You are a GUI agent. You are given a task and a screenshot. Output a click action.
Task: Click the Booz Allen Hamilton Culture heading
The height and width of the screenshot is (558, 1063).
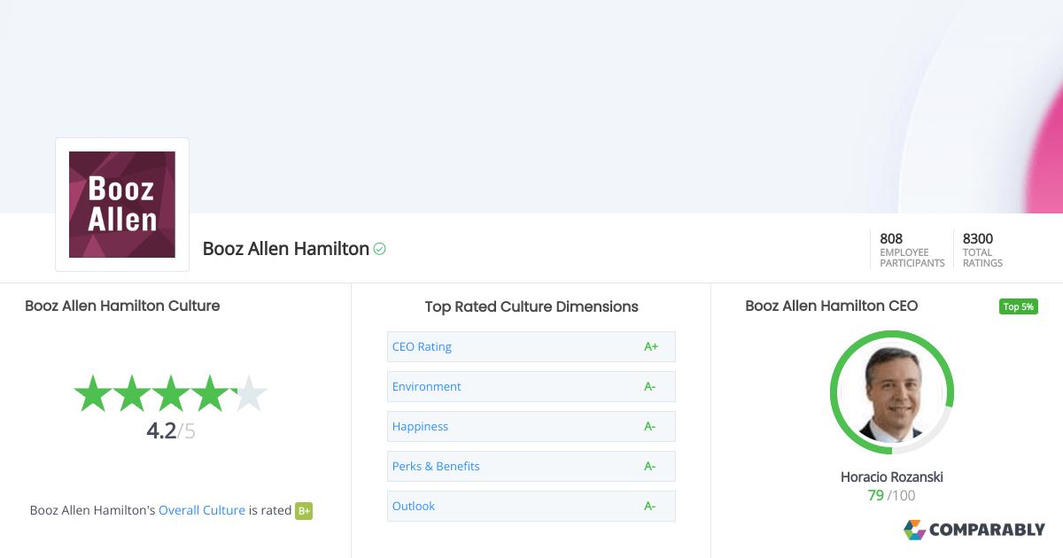click(x=122, y=306)
